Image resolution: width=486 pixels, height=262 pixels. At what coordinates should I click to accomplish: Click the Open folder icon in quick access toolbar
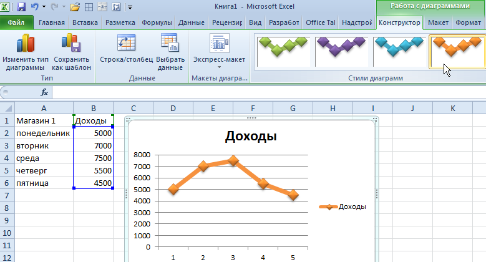(x=75, y=7)
